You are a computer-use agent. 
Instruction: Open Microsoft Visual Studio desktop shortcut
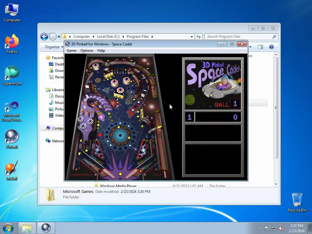[x=12, y=112]
